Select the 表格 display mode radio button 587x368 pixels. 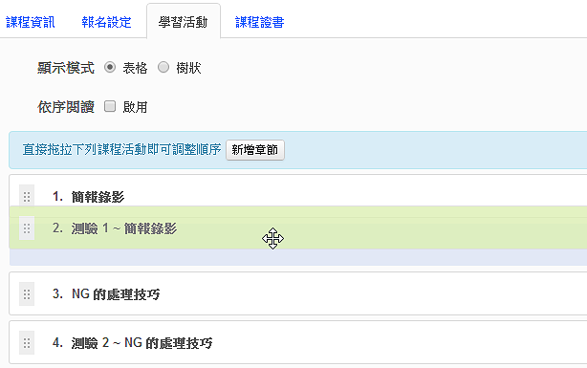[x=110, y=67]
